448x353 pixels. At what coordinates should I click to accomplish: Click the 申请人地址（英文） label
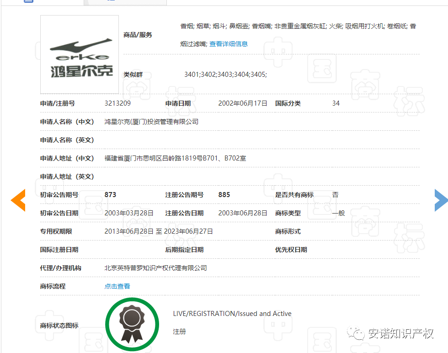tap(67, 176)
